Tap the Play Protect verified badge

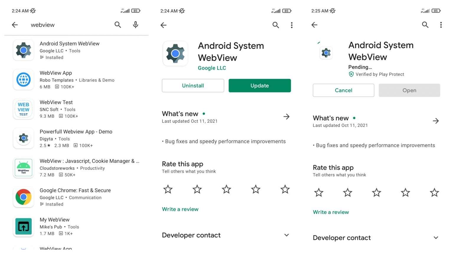[351, 74]
